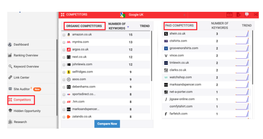
Task: Click the selfridges.com yellow favicon
Action: click(69, 72)
